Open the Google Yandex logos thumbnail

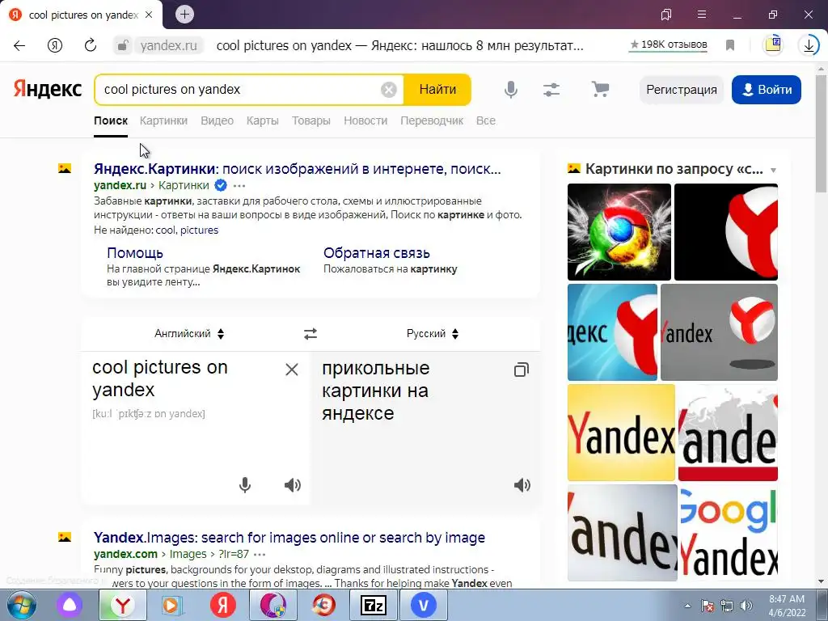(728, 533)
